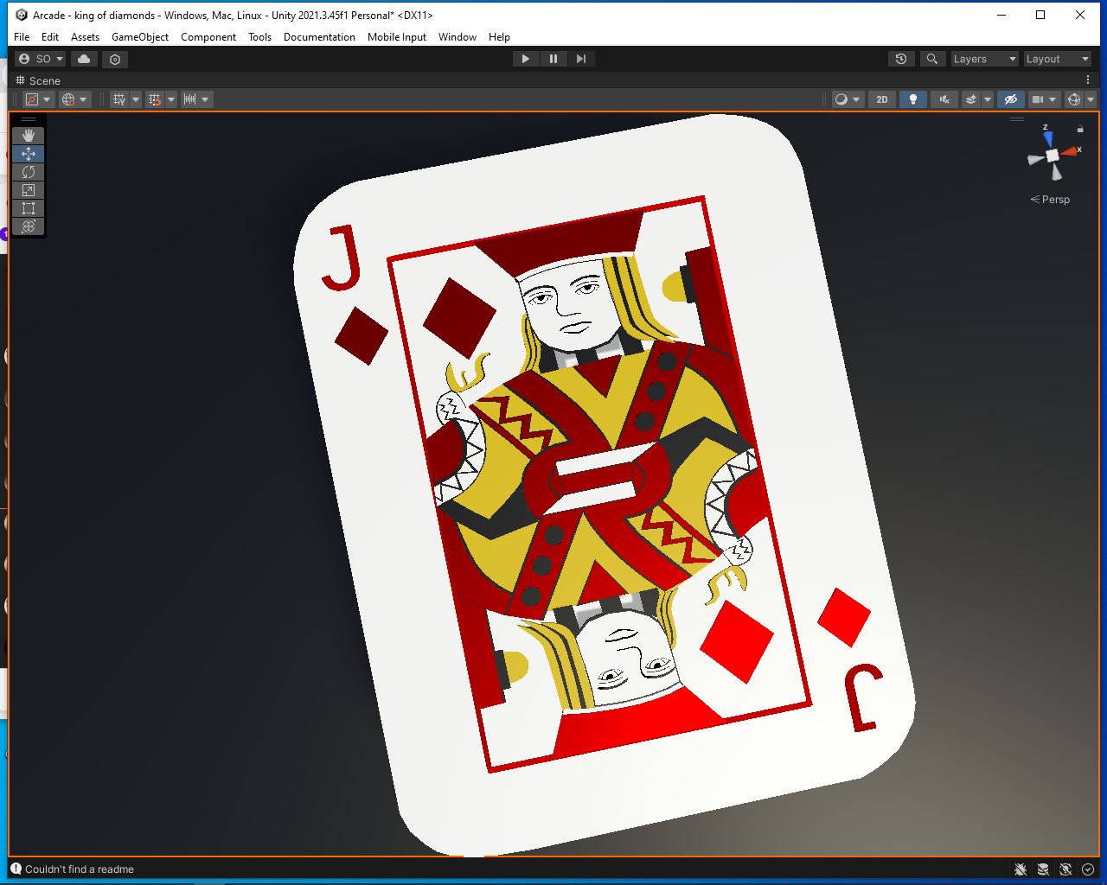
Task: Click the Settings gear next to the account menu
Action: pyautogui.click(x=115, y=59)
